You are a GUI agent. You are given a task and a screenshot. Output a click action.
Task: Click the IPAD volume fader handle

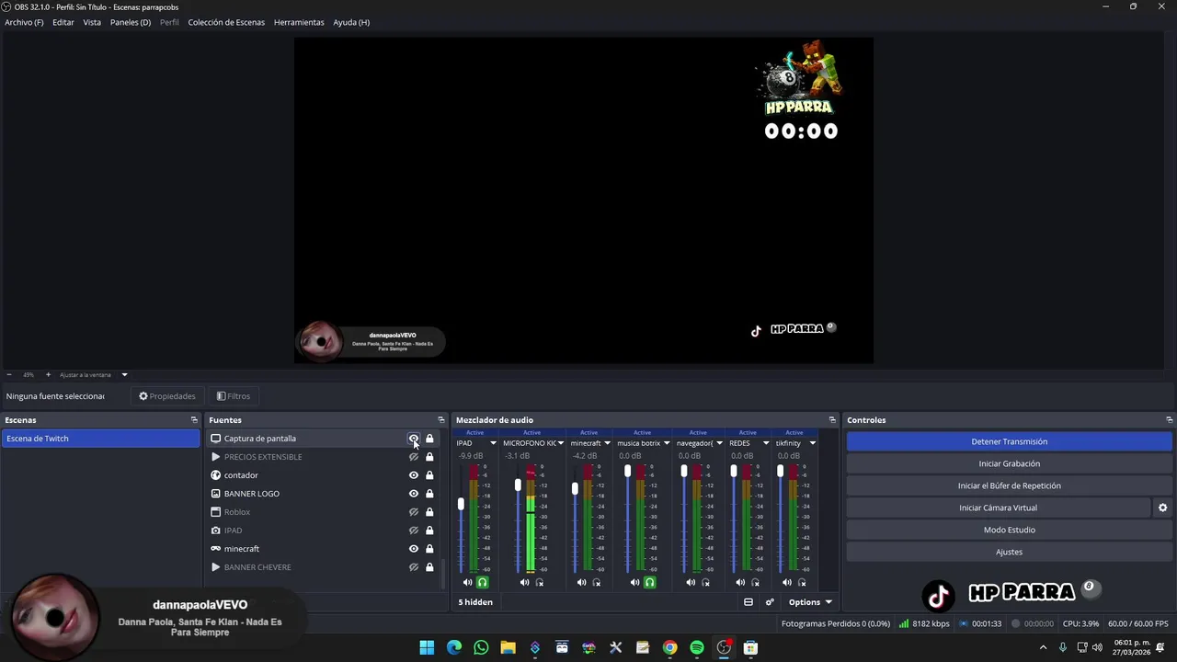(x=461, y=504)
